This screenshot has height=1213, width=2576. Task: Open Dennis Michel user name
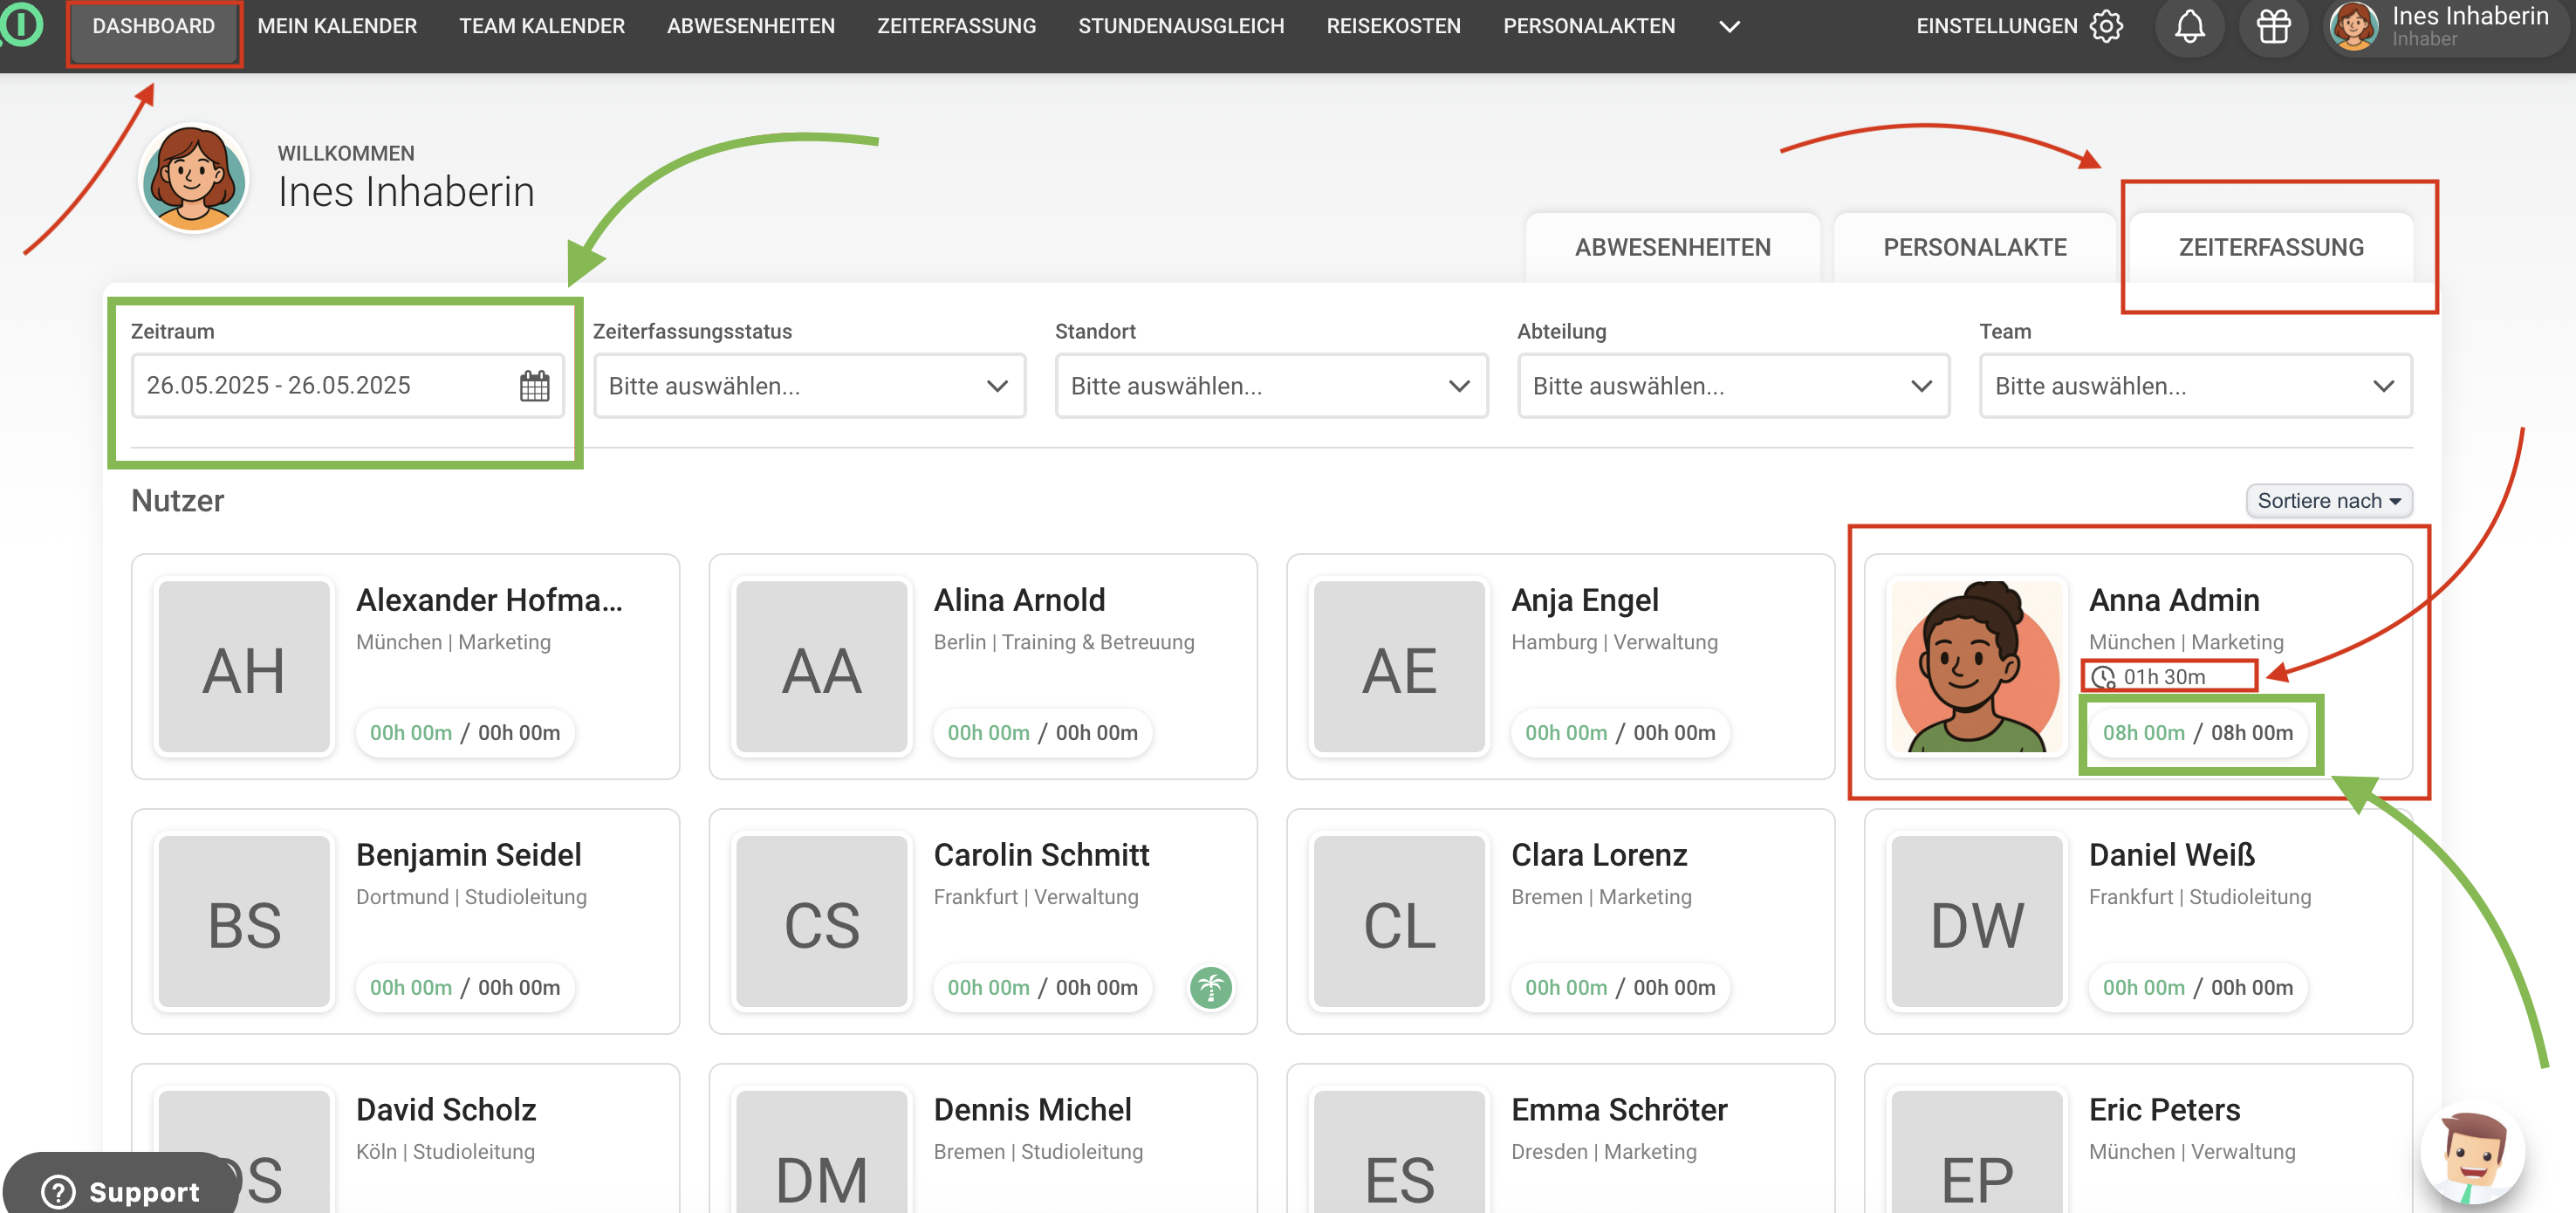pos(1032,1110)
